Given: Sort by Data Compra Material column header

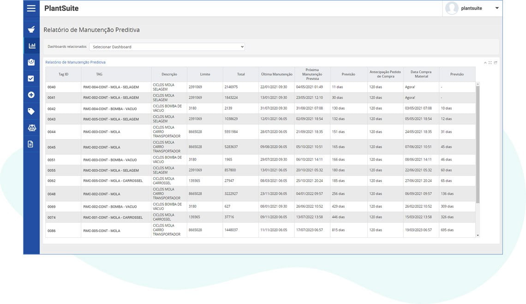Looking at the screenshot, I should click(421, 74).
